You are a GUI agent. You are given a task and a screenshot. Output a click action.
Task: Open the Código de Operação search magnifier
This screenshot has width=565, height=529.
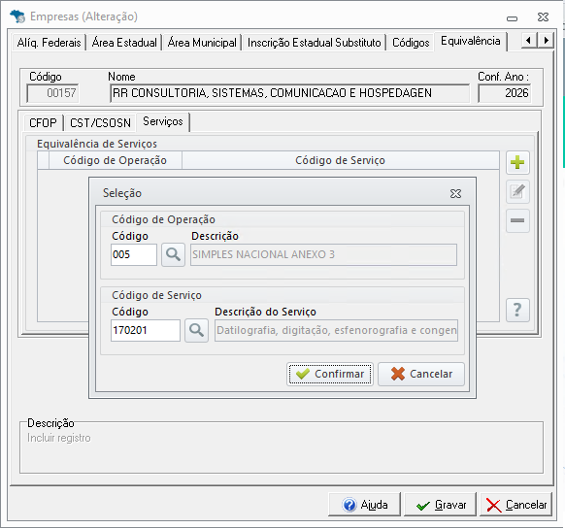[x=173, y=254]
